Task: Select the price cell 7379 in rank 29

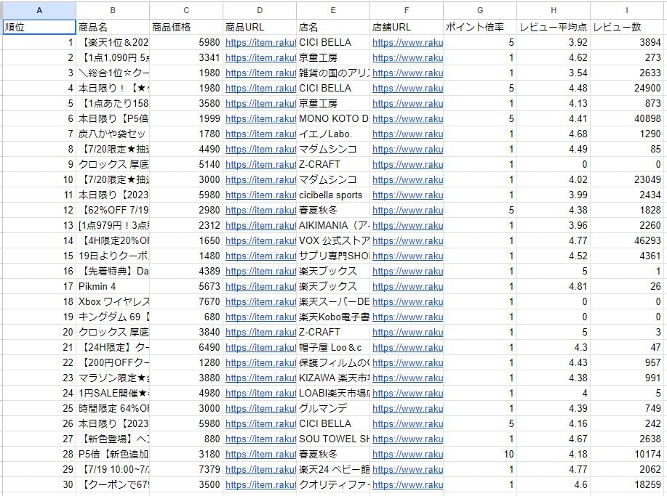Action: click(186, 470)
